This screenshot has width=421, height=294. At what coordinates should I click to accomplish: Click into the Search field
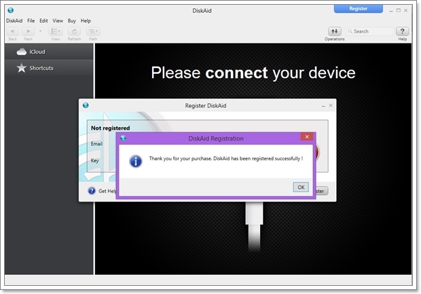pos(370,31)
